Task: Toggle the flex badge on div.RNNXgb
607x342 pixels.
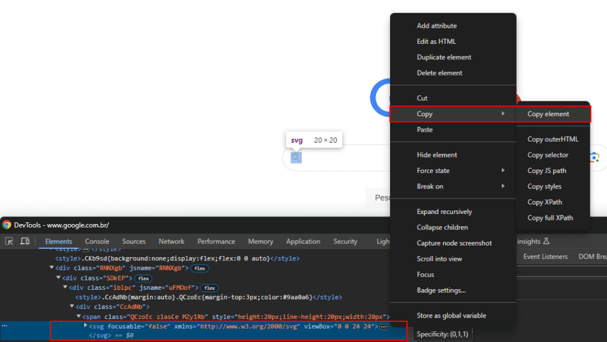Action: (199, 268)
